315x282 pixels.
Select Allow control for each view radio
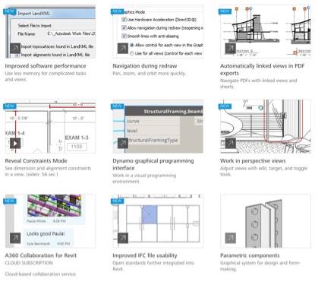pos(132,45)
